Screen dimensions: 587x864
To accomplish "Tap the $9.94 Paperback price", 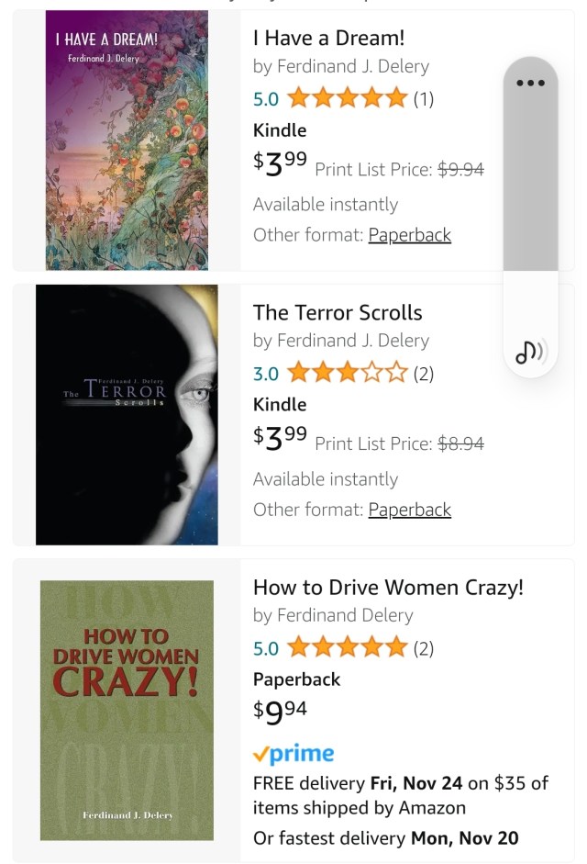I will (x=280, y=712).
